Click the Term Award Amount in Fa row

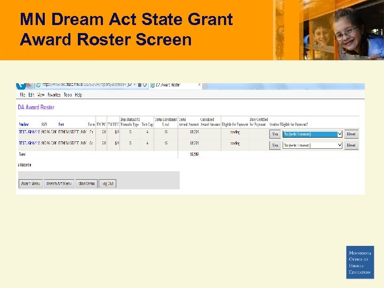194,132
